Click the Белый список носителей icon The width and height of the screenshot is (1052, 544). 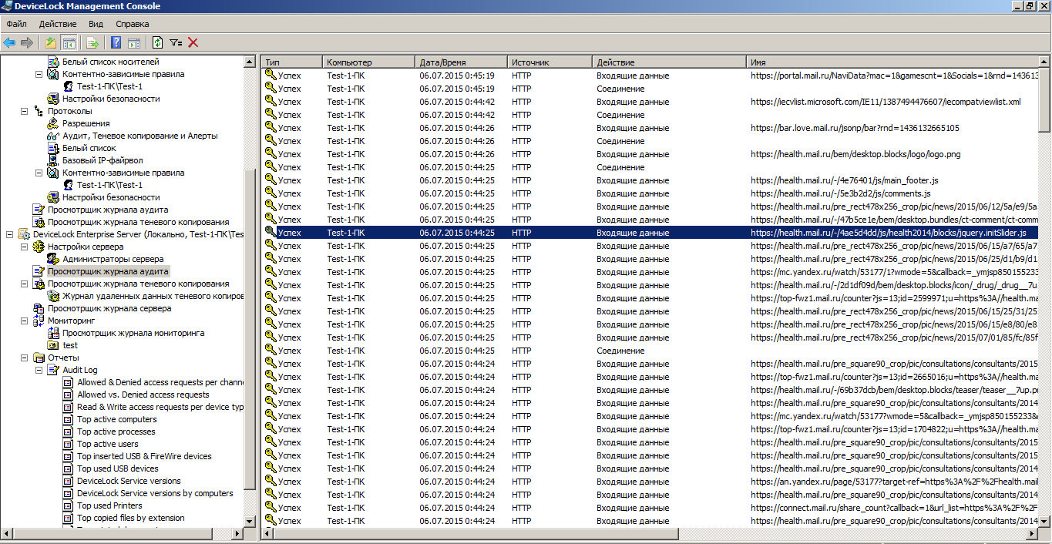coord(53,62)
